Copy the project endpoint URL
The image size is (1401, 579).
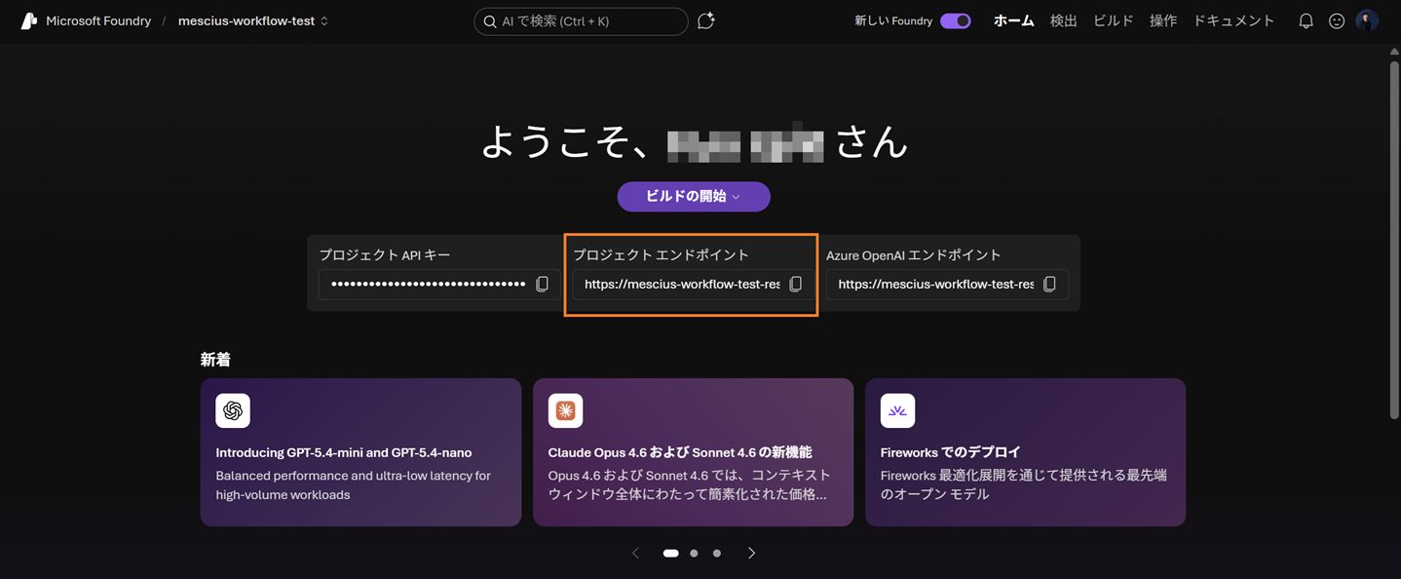tap(795, 285)
